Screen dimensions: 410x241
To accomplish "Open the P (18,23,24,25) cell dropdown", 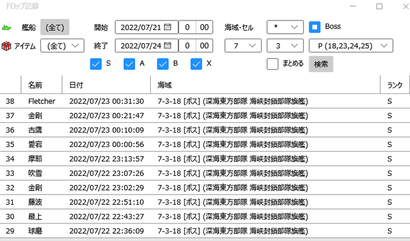I will [351, 46].
